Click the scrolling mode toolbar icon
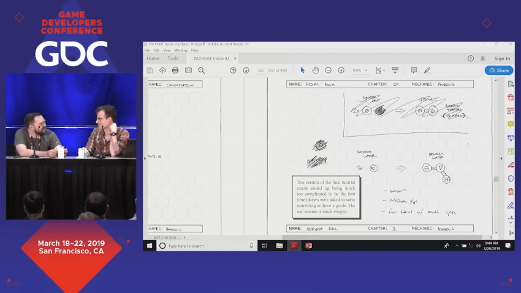This screenshot has height=293, width=521. pyautogui.click(x=395, y=70)
